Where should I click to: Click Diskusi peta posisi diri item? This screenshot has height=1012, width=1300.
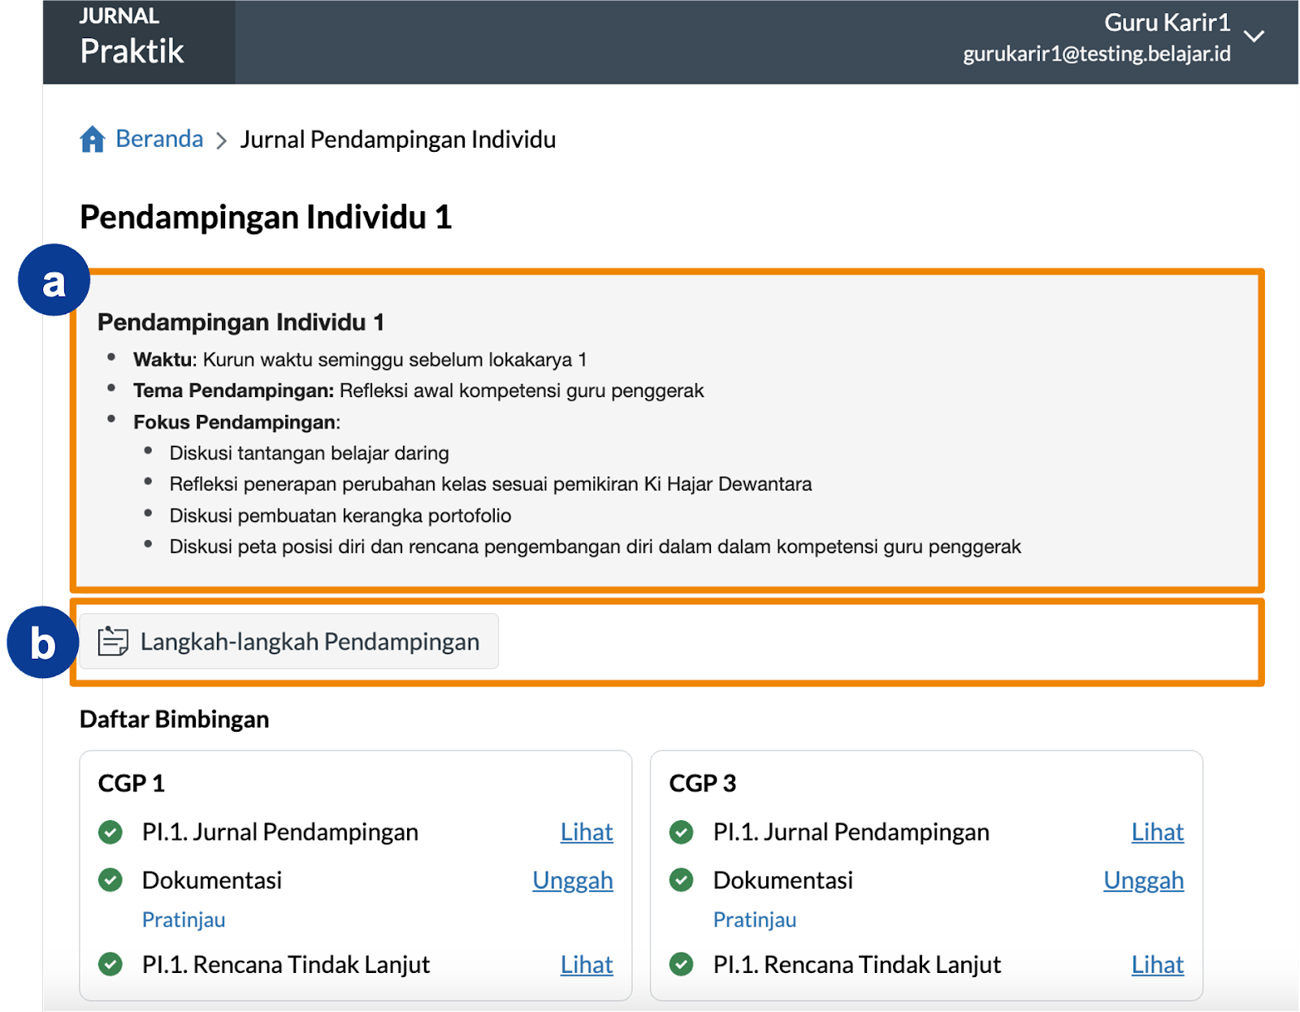click(595, 547)
